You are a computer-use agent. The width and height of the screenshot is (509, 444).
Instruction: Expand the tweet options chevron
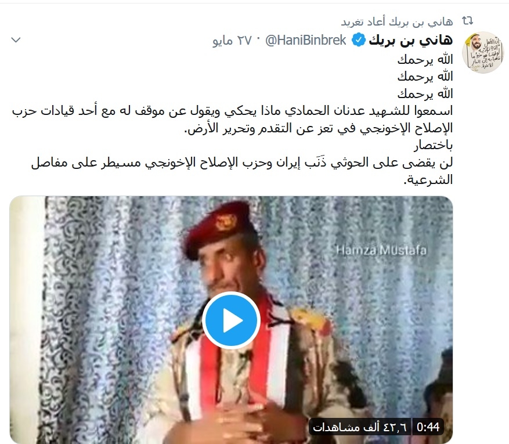(16, 40)
